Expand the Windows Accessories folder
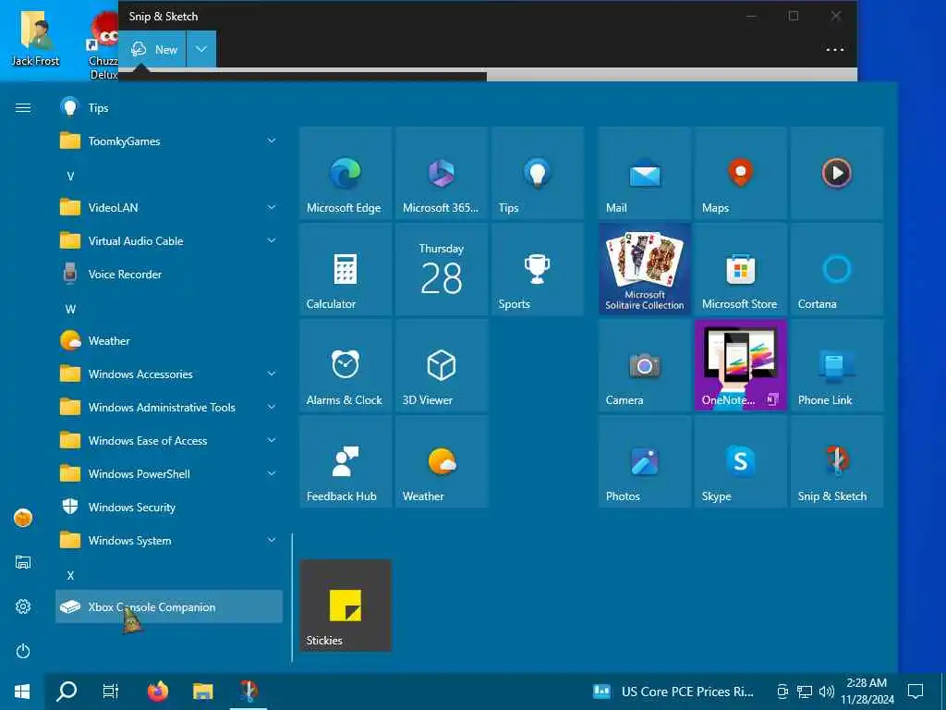This screenshot has height=710, width=946. click(x=169, y=373)
